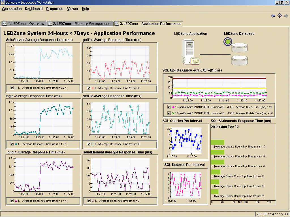
Task: Toggle AxisServlet Average Response Time checkbox
Action: (12, 88)
